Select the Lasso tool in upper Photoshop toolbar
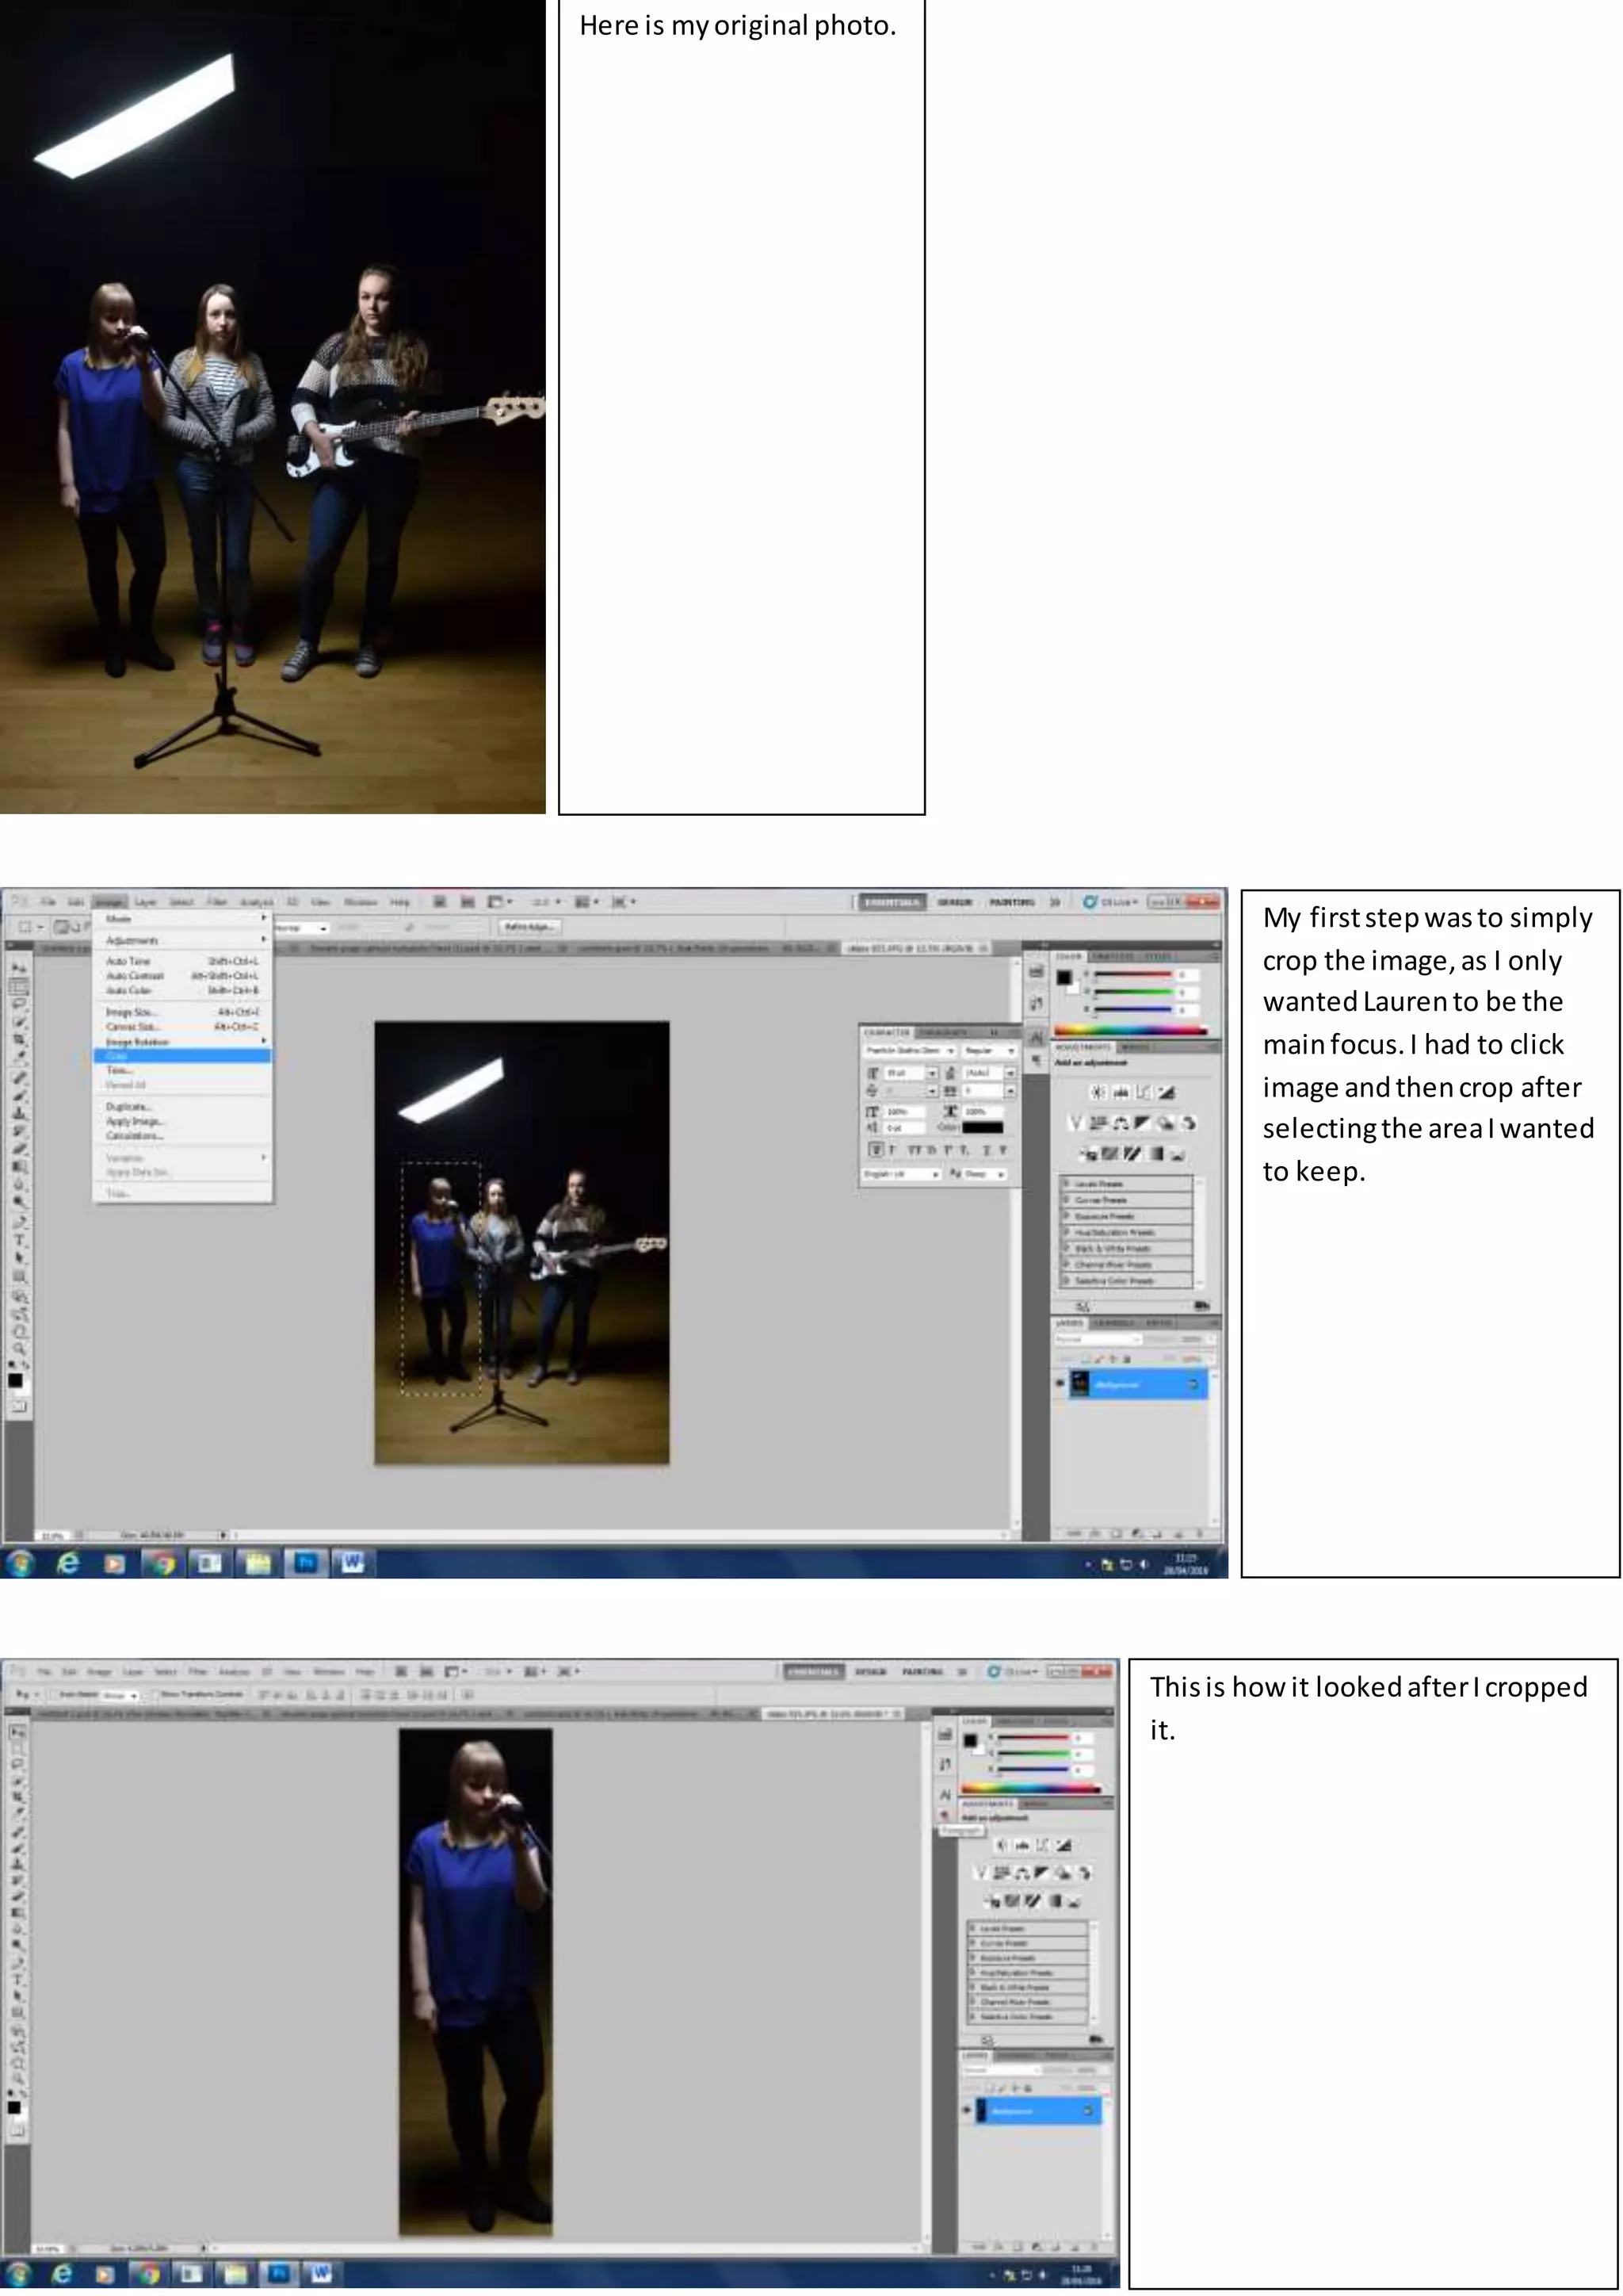The height and width of the screenshot is (2296, 1623). [x=19, y=1004]
